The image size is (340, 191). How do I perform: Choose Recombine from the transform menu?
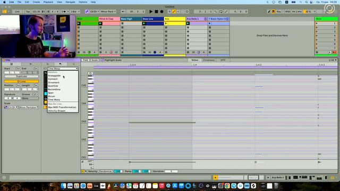click(54, 90)
